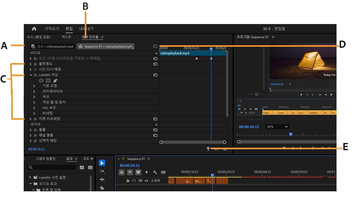Image resolution: width=360 pixels, height=213 pixels.
Task: Toggle the fx switch for 볼륨
Action: [36, 130]
